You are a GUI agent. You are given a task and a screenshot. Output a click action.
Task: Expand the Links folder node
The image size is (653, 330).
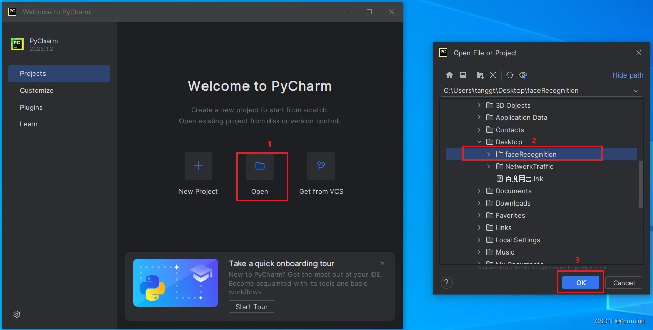[479, 227]
